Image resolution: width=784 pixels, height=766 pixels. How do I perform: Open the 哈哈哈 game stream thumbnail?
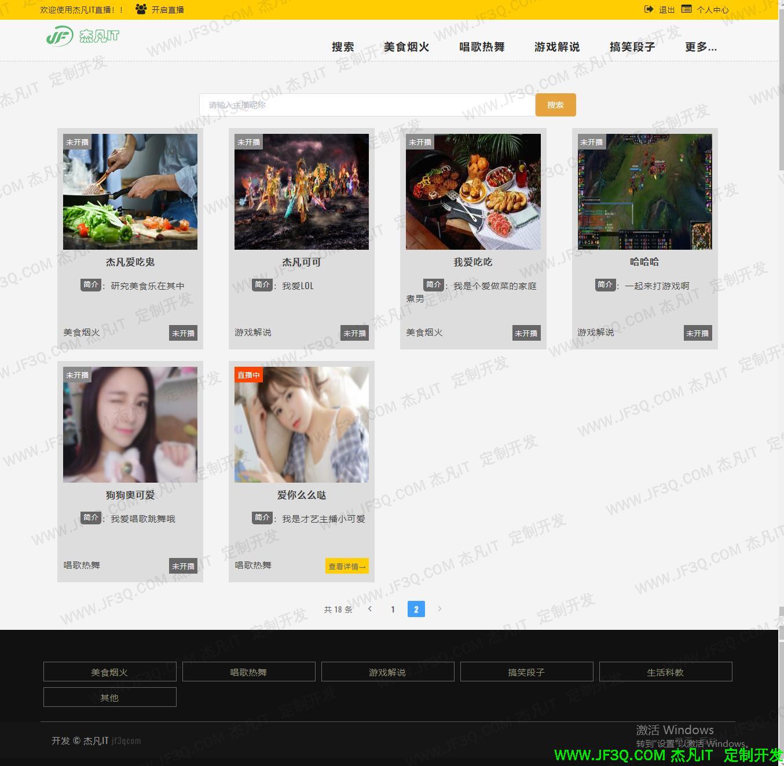click(x=644, y=192)
